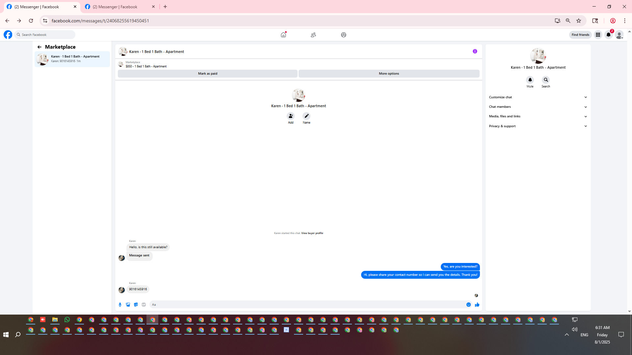Mute this conversation
The image size is (632, 355).
tap(530, 80)
